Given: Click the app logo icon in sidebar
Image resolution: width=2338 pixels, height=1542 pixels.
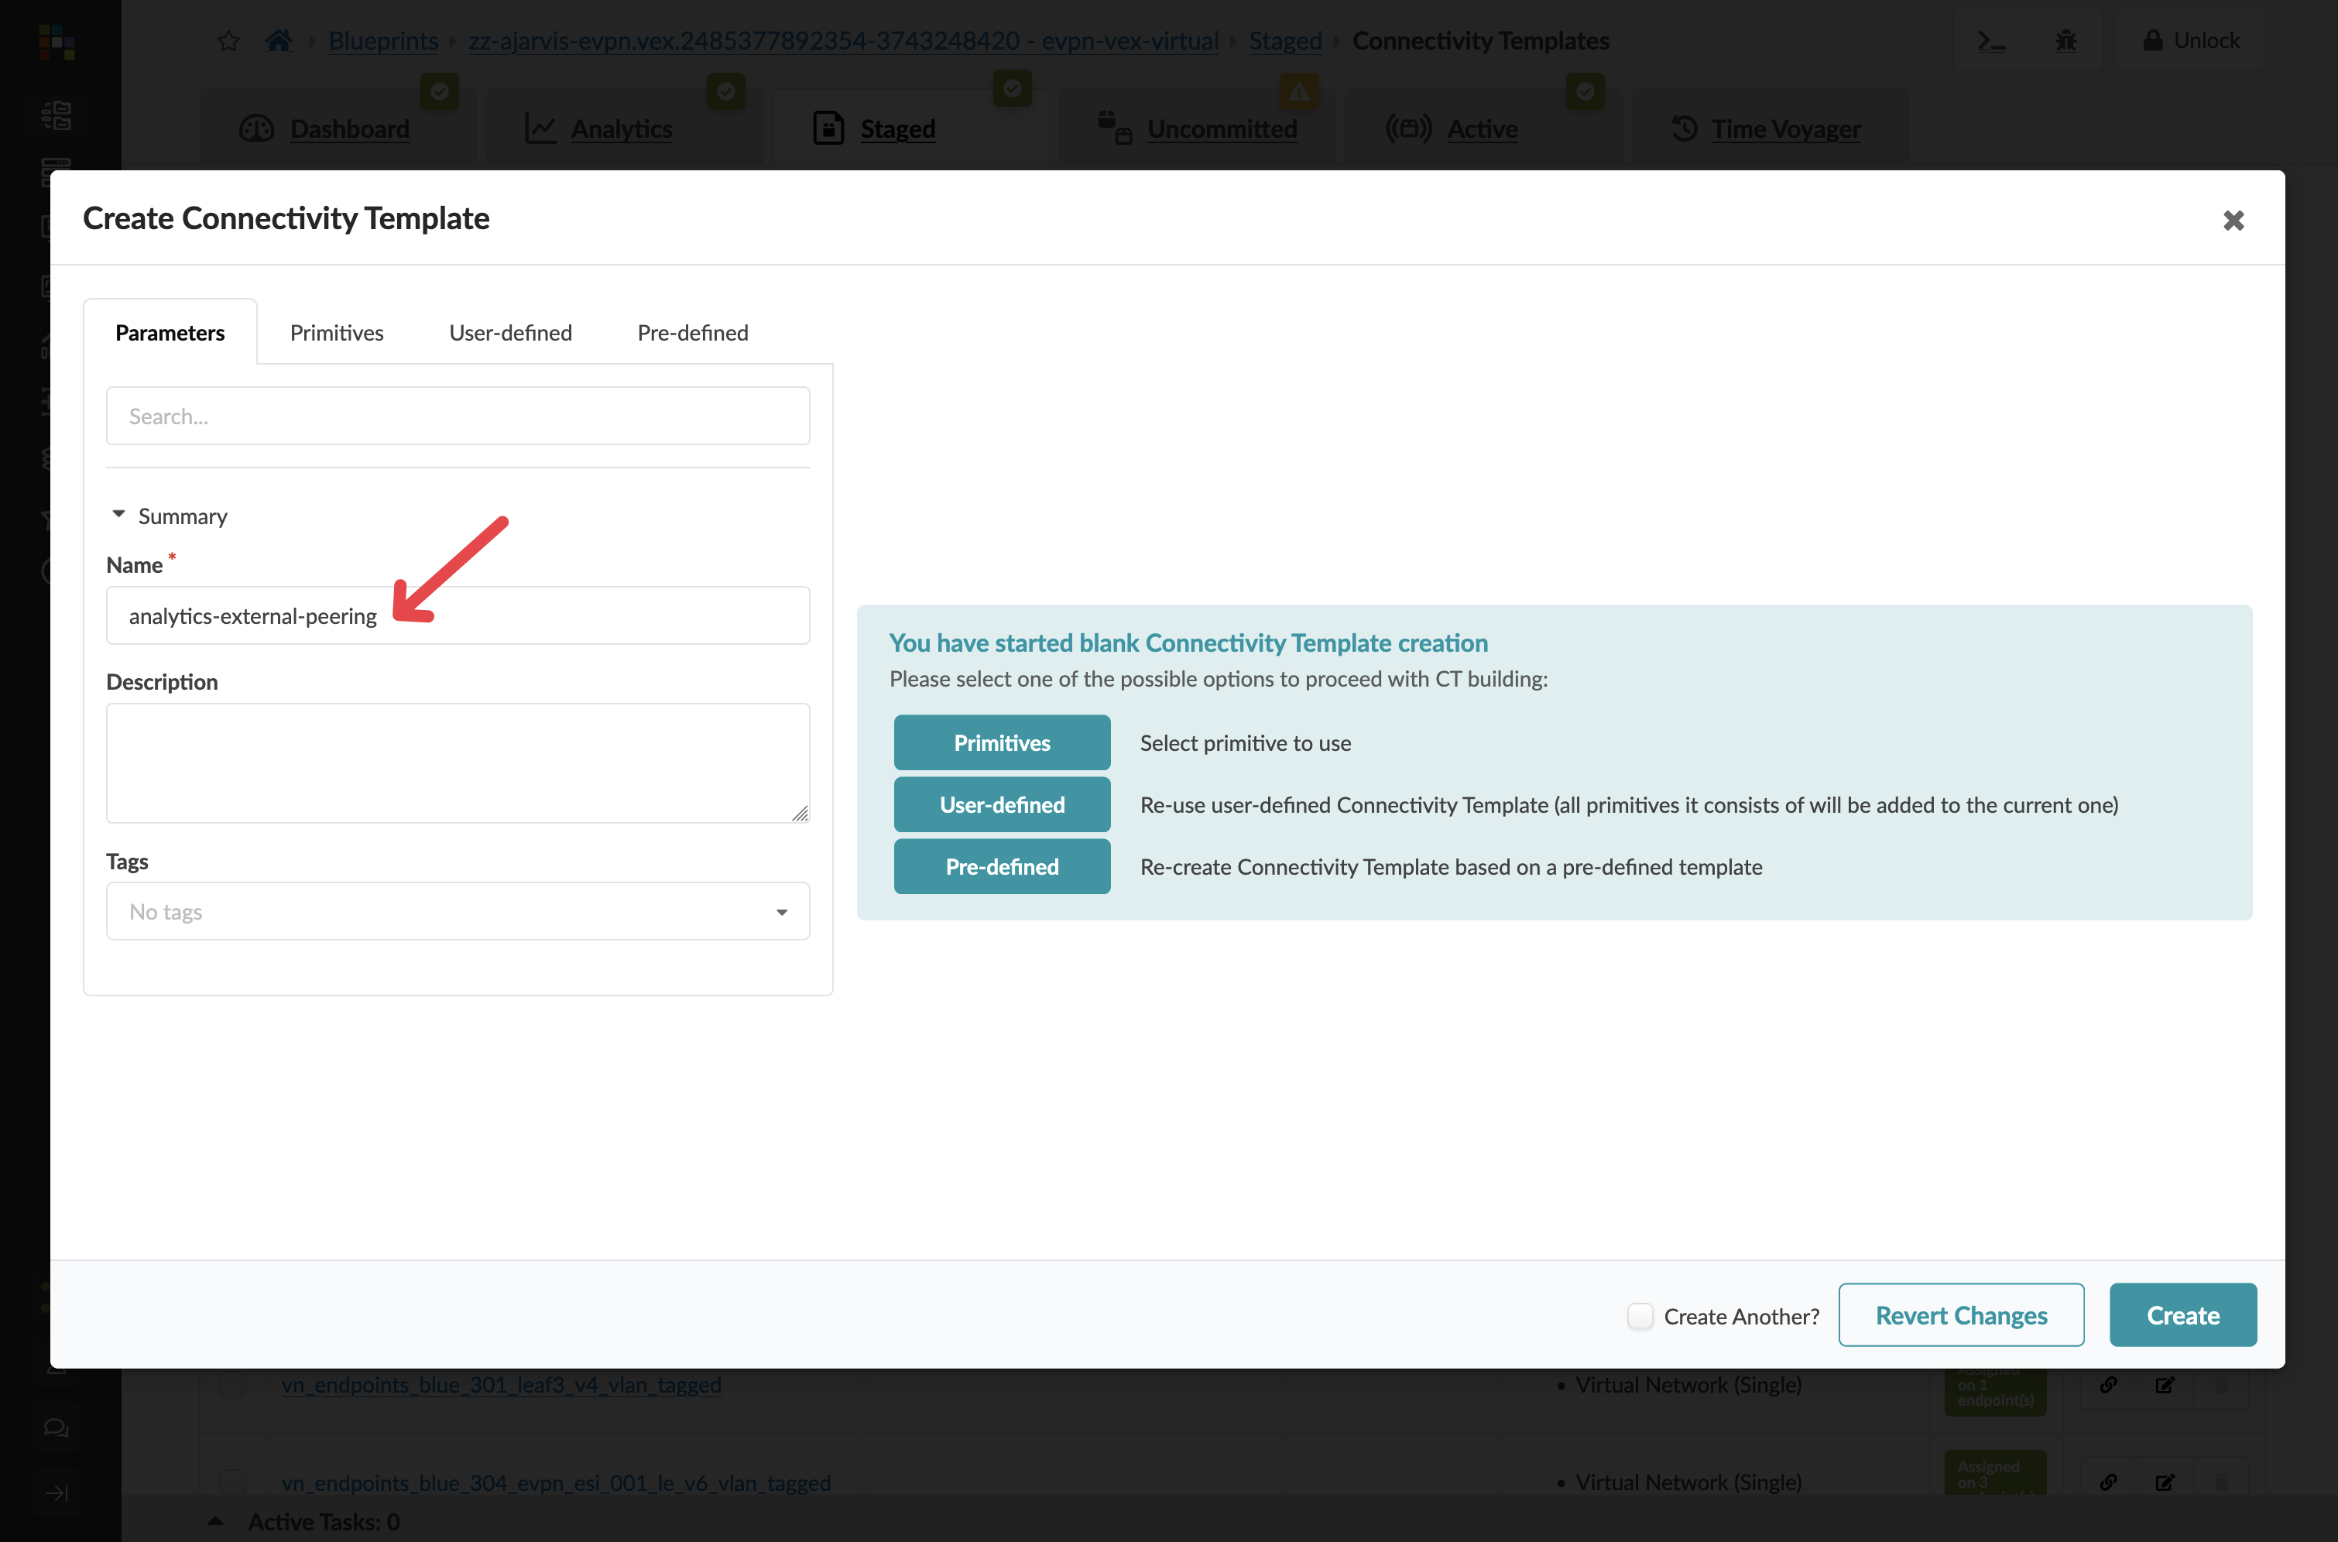Looking at the screenshot, I should click(57, 43).
